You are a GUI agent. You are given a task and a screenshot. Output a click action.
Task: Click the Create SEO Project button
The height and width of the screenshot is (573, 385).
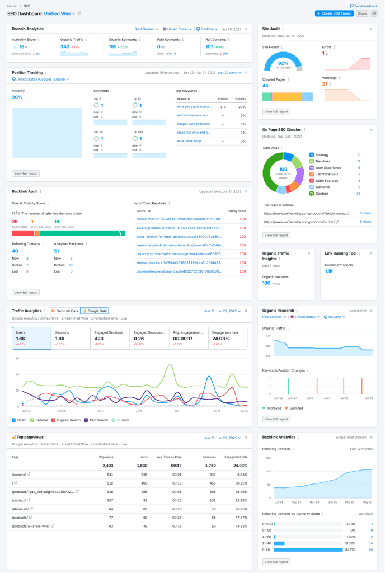click(334, 13)
